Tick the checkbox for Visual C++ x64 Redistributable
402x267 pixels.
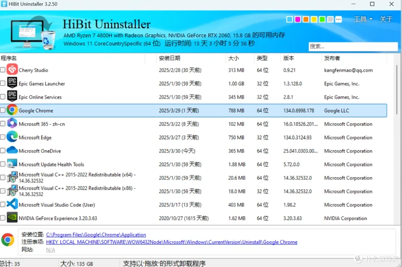(x=3, y=178)
